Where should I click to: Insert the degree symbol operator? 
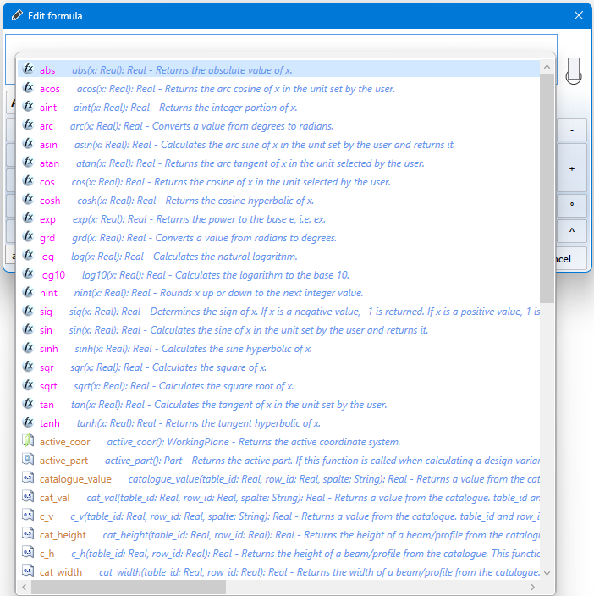572,205
